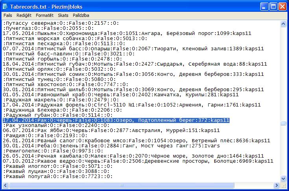Click the line Равношипый краб Камчатка

tap(121, 95)
